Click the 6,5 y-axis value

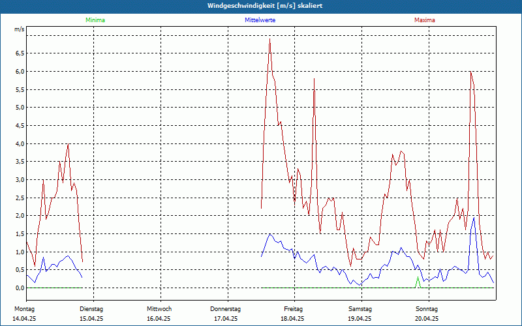pos(20,53)
